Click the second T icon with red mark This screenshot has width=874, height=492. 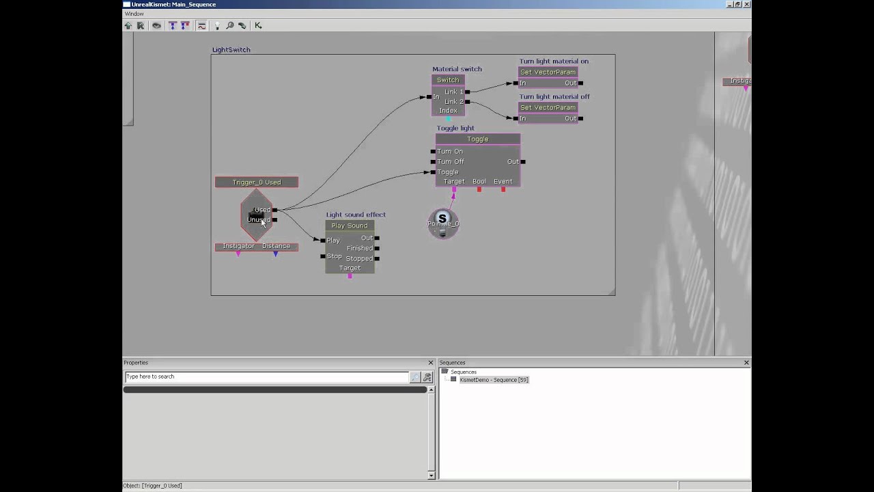click(x=185, y=25)
